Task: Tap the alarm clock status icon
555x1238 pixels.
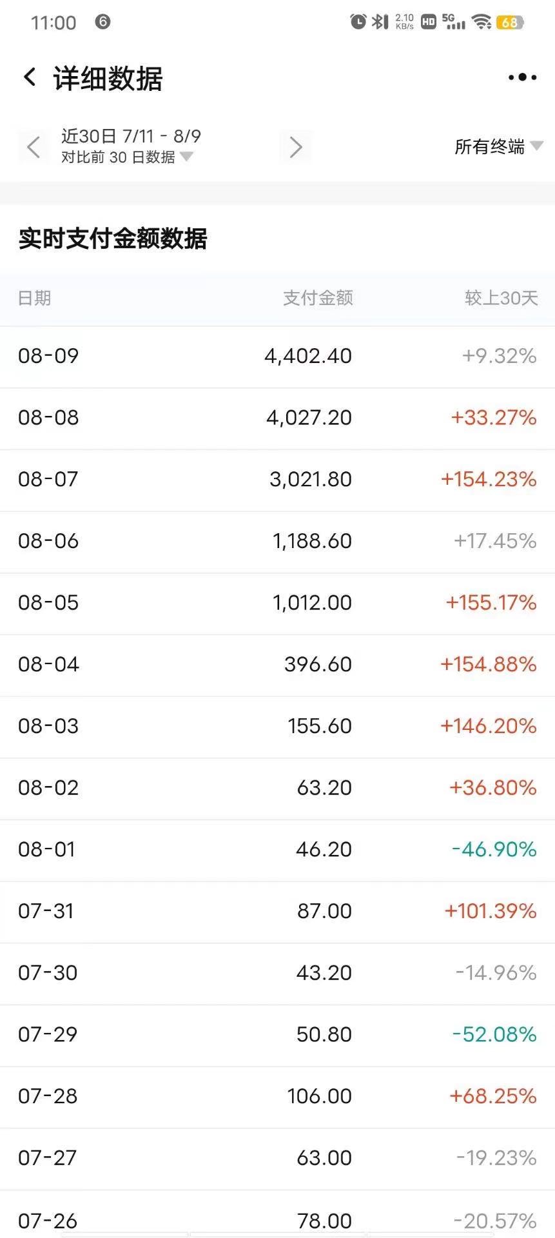Action: pos(358,22)
